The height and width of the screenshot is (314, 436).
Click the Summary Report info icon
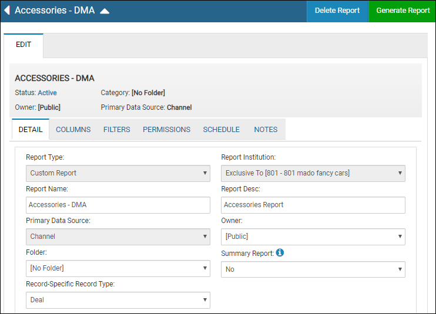(280, 252)
